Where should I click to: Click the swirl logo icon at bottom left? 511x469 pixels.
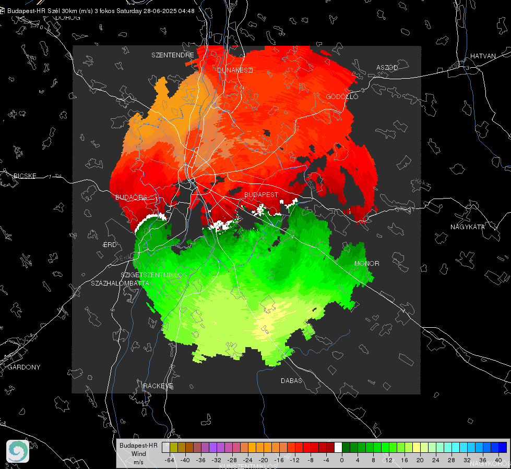(18, 451)
